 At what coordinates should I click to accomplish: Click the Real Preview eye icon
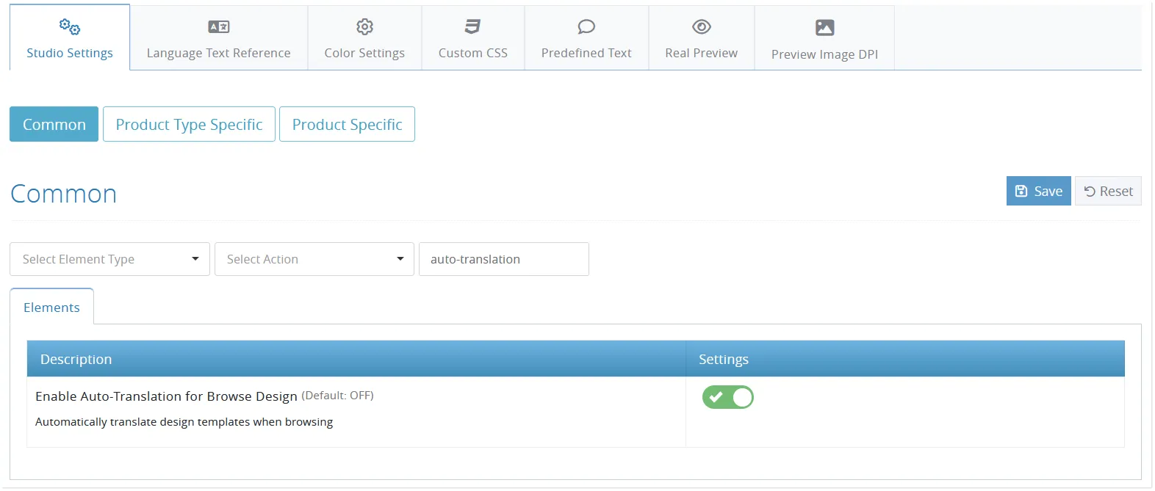[x=702, y=27]
